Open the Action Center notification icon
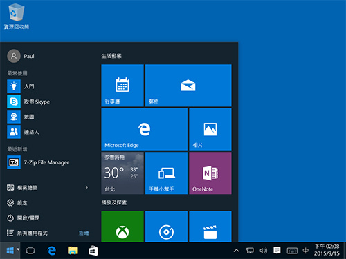346x259 pixels. (x=277, y=251)
